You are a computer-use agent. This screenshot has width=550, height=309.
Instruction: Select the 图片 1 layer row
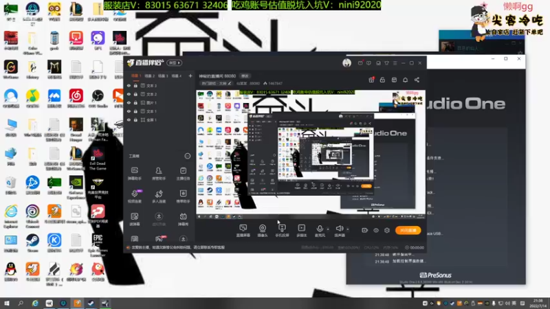pyautogui.click(x=159, y=102)
